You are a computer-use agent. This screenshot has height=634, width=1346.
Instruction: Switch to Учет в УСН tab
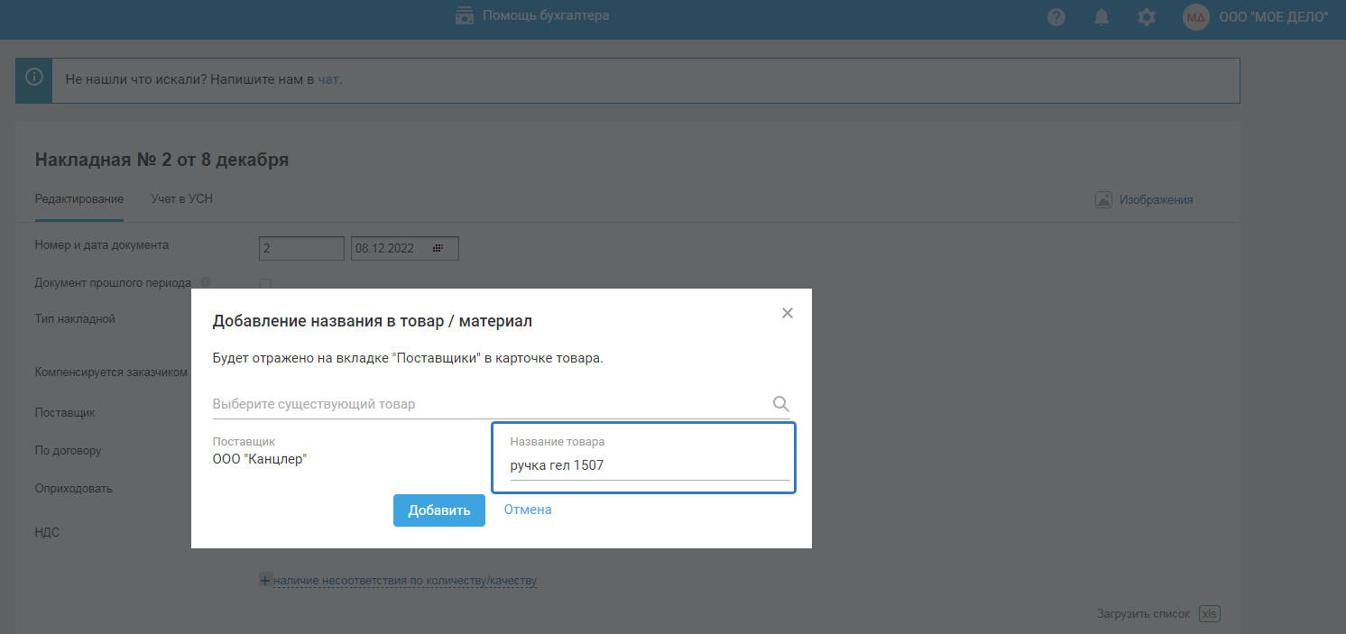[182, 199]
